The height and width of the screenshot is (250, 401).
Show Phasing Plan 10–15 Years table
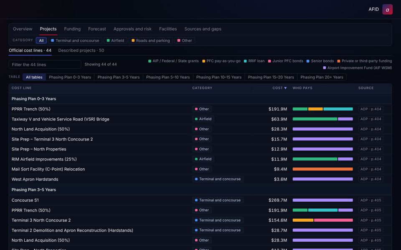(218, 77)
